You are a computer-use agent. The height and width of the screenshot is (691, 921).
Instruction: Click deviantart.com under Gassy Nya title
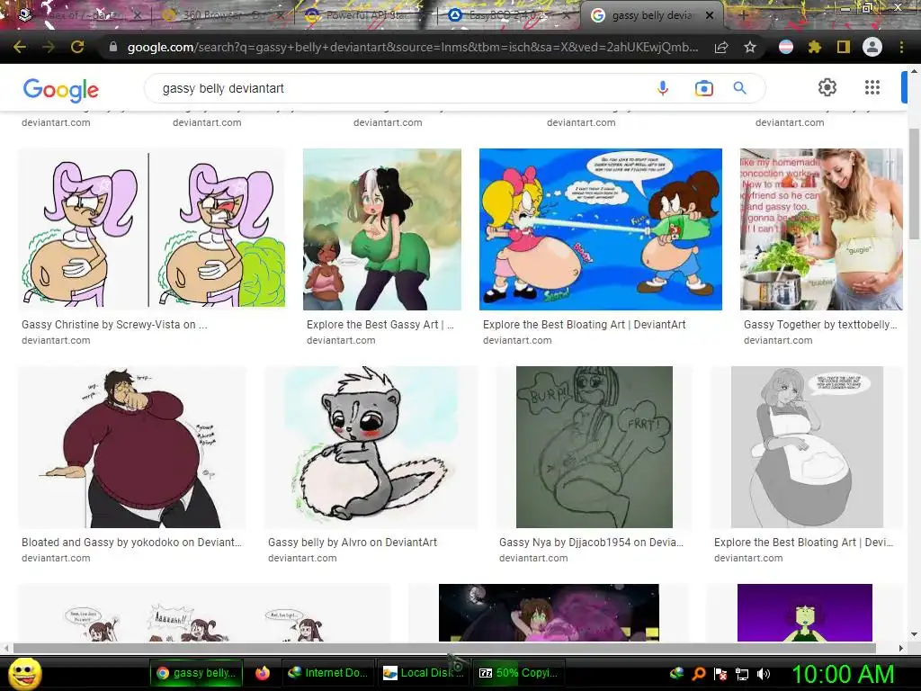click(533, 558)
